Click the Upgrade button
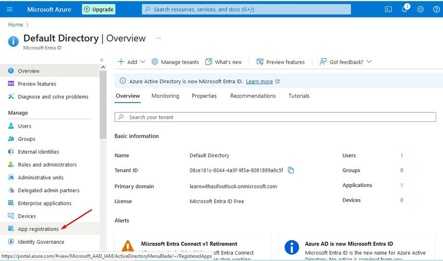 coord(99,9)
